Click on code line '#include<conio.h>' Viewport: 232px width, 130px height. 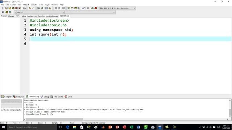point(48,25)
